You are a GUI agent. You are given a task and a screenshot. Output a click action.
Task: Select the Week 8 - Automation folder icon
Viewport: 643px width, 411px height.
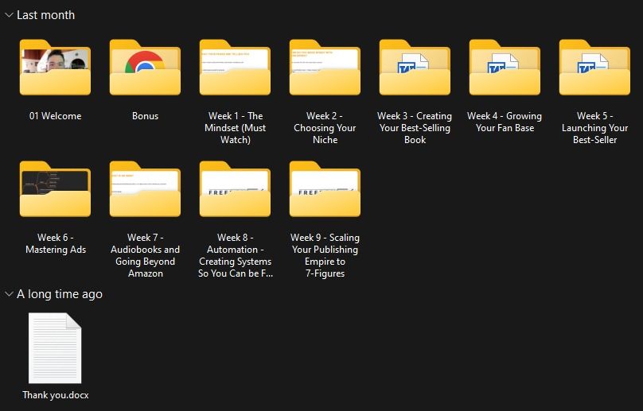point(235,190)
